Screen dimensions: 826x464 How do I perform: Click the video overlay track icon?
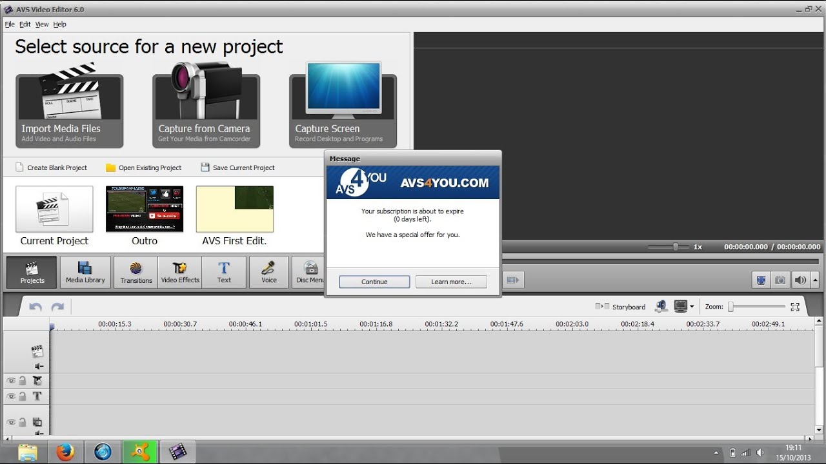(37, 422)
